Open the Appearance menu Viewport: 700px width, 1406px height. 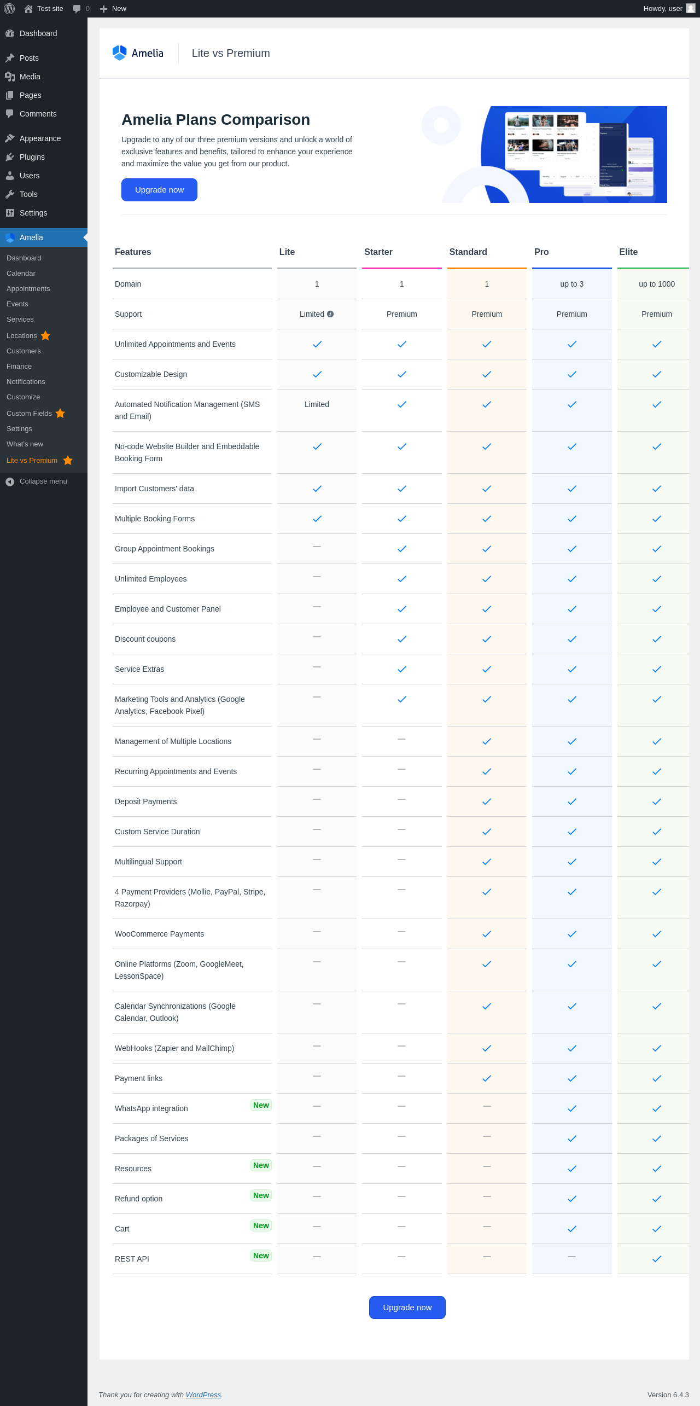(x=40, y=138)
